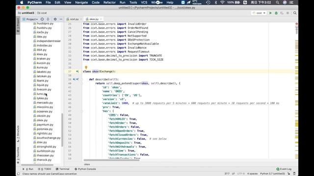Click the editor horizontal scrollbar
314x176 pixels.
click(x=111, y=160)
